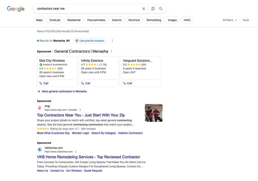Open Top Contractors Near You link
The image size is (258, 181).
[x=81, y=115]
